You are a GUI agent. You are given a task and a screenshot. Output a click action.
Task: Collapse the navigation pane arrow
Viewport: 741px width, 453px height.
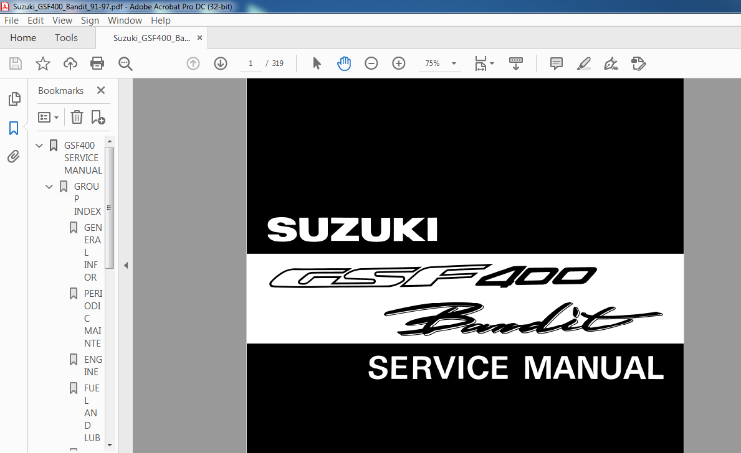[126, 265]
